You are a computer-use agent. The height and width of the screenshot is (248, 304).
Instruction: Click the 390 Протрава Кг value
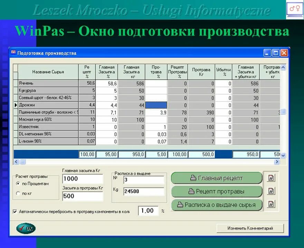click(201, 113)
